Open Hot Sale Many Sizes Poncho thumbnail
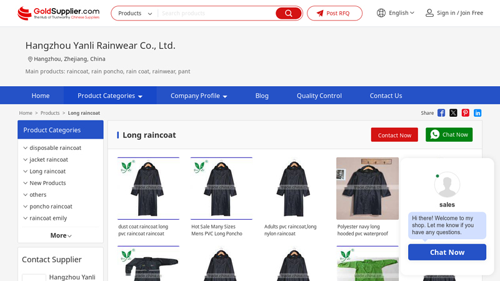The image size is (500, 281). pos(221,189)
